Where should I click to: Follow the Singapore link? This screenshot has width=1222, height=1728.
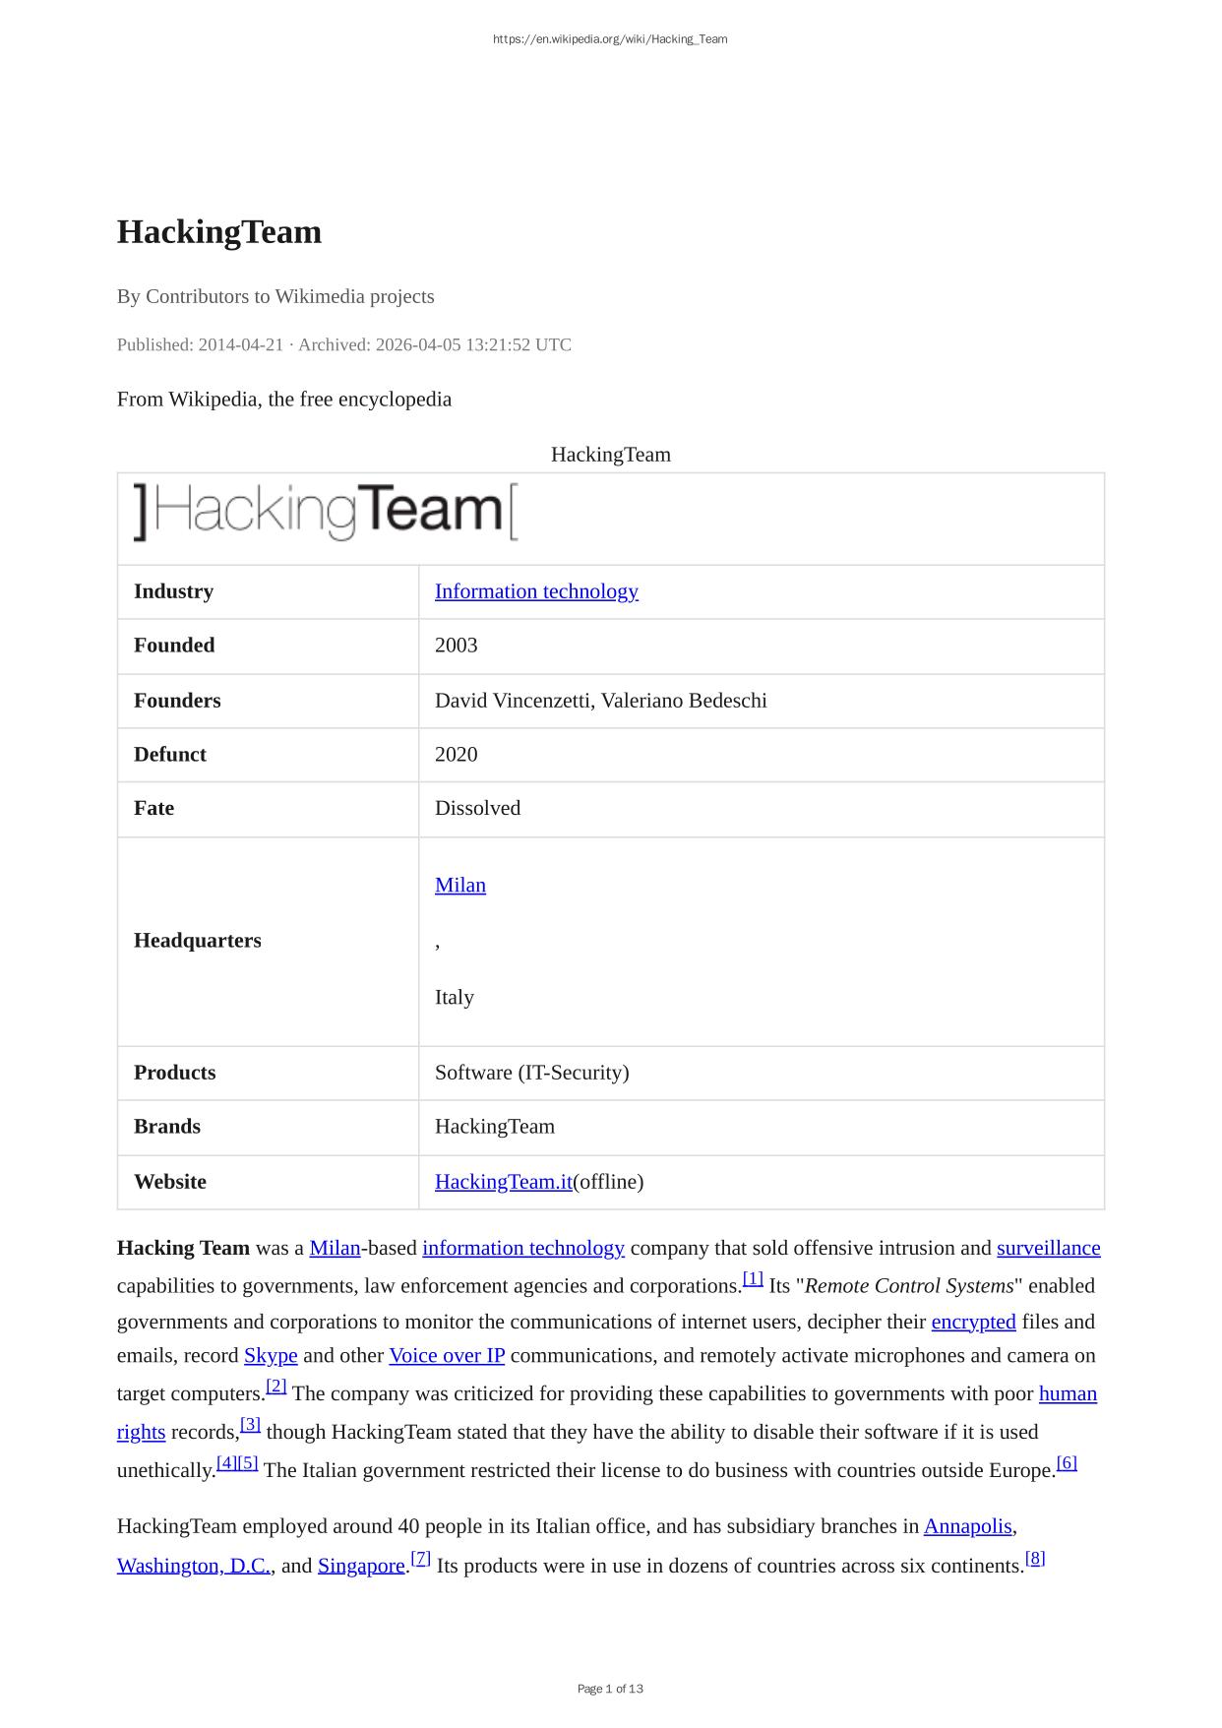point(361,1566)
